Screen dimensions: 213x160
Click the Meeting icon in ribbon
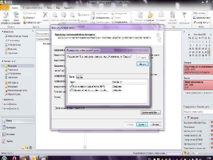tap(79, 15)
